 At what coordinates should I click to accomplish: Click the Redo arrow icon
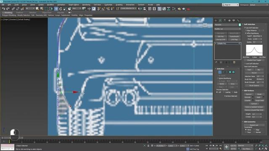[x=8, y=9]
